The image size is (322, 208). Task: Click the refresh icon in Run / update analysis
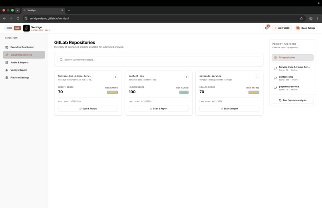[280, 100]
